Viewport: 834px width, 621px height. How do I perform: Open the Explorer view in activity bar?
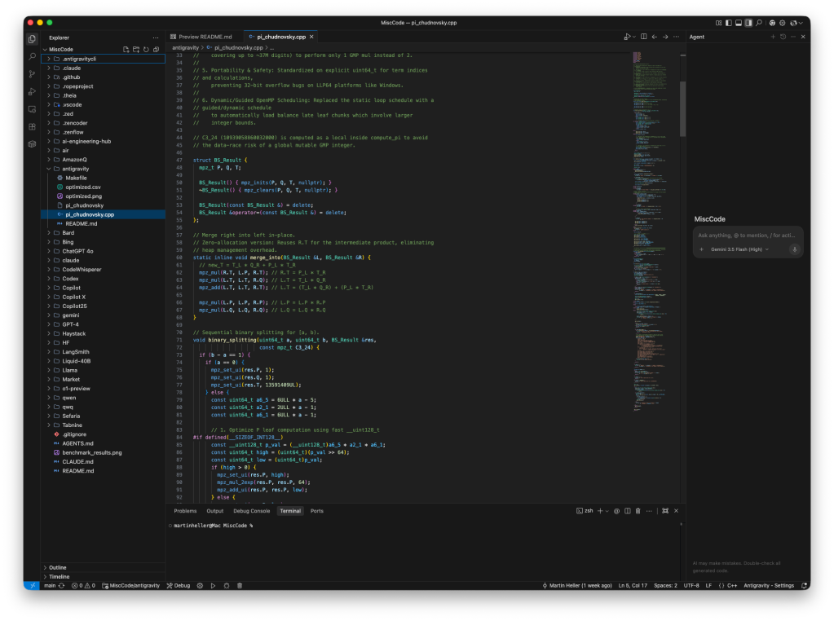tap(32, 39)
